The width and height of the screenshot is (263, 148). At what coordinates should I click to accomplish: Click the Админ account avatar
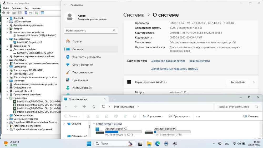[70, 17]
